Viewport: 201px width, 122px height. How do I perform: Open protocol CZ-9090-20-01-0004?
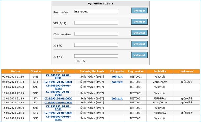pos(58,103)
